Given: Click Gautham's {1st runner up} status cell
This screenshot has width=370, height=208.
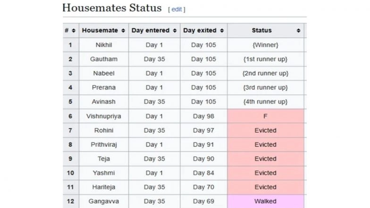Looking at the screenshot, I should coord(265,59).
